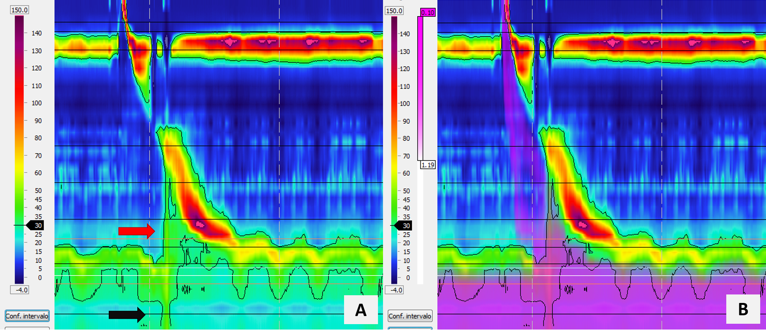Image resolution: width=766 pixels, height=333 pixels.
Task: Edit the -4.0 minimum pressure field in panel B
Action: (x=394, y=290)
